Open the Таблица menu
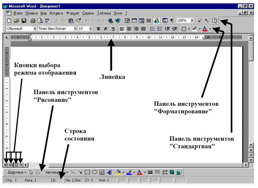The height and width of the screenshot is (188, 258). pyautogui.click(x=104, y=13)
